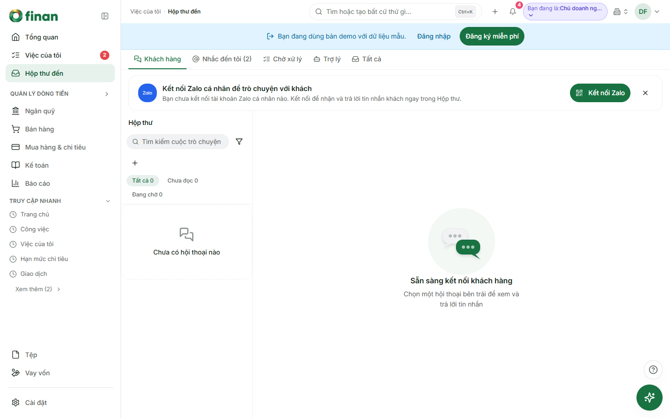Select the Chưa đọc 0 filter chip
This screenshot has height=418, width=670.
point(183,181)
